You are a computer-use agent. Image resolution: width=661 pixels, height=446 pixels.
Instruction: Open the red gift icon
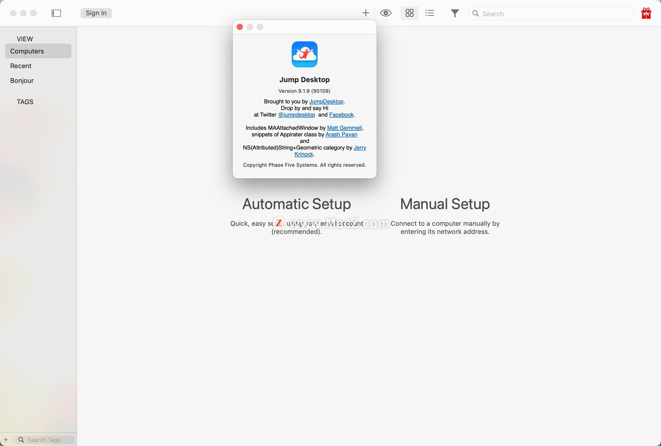646,13
